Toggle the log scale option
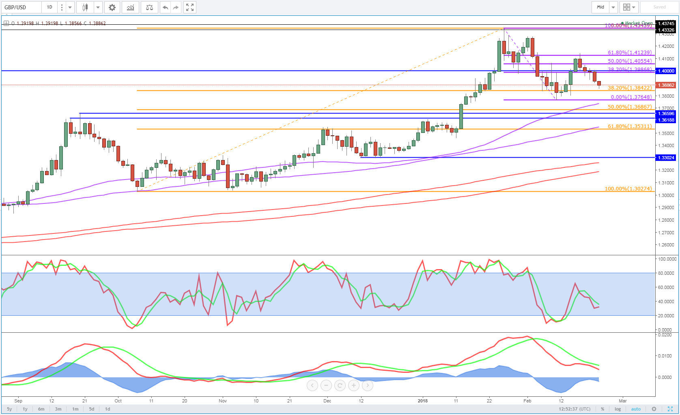 point(618,409)
